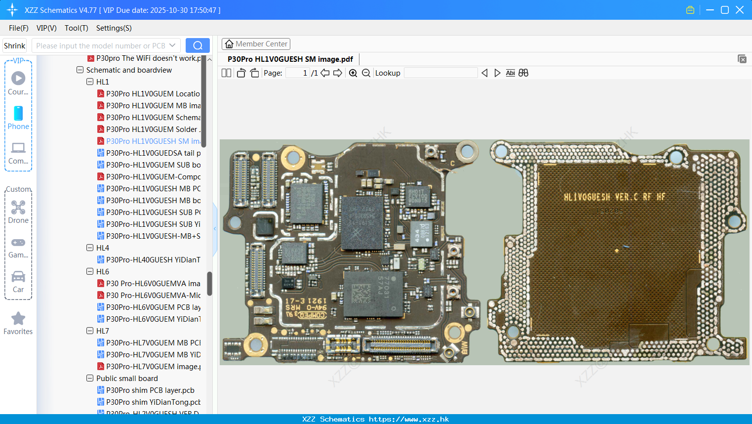Click the yellow toolbox icon in title bar
Viewport: 752px width, 424px height.
[x=690, y=10]
